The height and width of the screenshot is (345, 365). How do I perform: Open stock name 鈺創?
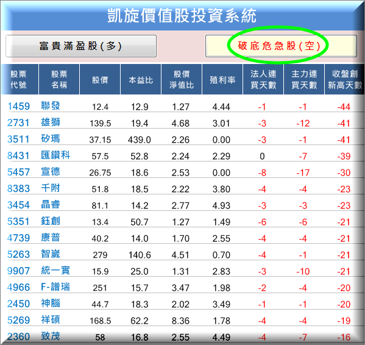51,221
